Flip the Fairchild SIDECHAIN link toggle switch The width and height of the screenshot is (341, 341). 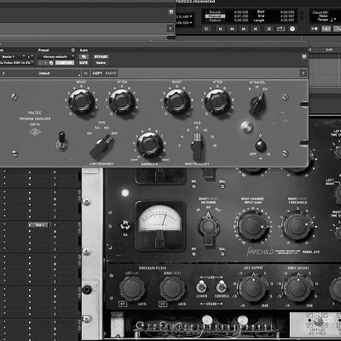(x=201, y=286)
